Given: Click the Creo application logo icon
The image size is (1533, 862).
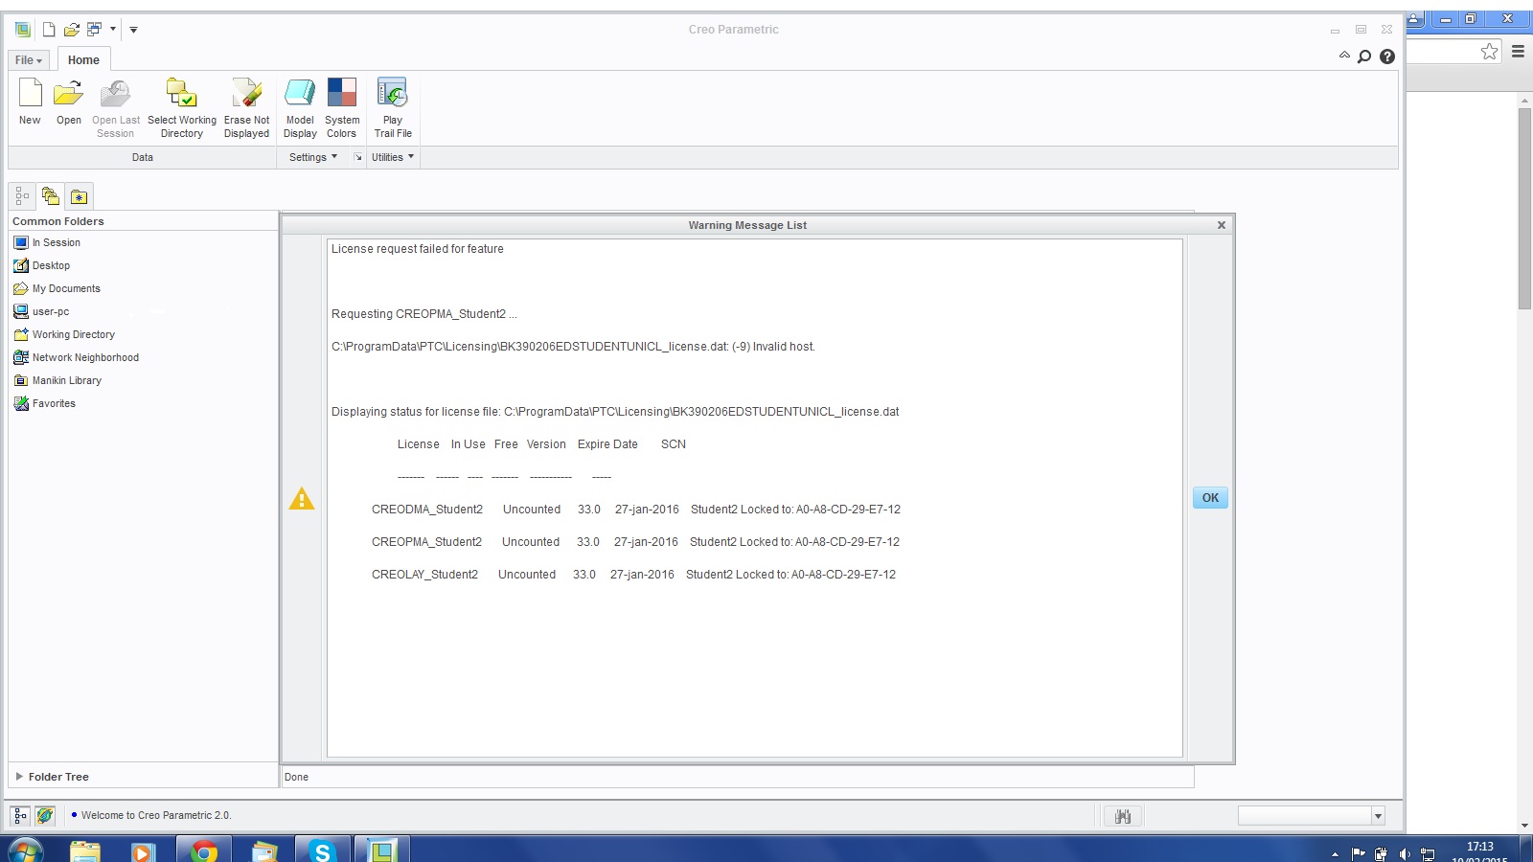Looking at the screenshot, I should 23,30.
